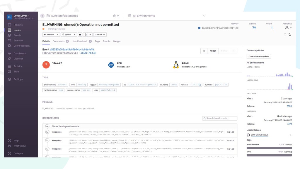The width and height of the screenshot is (300, 169).
Task: Open the Stats page
Action: pos(16,72)
